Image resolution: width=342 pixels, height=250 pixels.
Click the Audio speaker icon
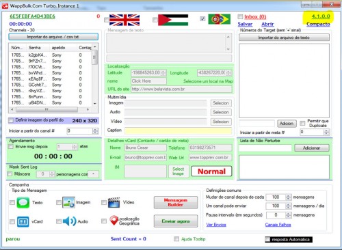(69, 221)
